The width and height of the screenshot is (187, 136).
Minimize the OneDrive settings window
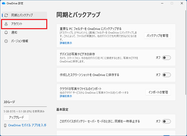tap(162, 3)
